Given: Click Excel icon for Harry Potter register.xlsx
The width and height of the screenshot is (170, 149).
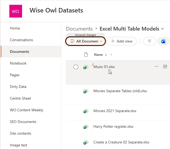Looking at the screenshot, I should click(x=86, y=127).
